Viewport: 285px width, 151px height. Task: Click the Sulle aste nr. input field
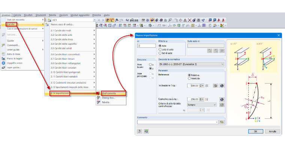point(206,46)
